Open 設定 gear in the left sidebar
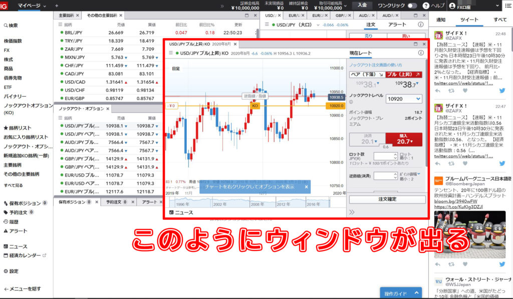The height and width of the screenshot is (299, 513). coord(11,271)
